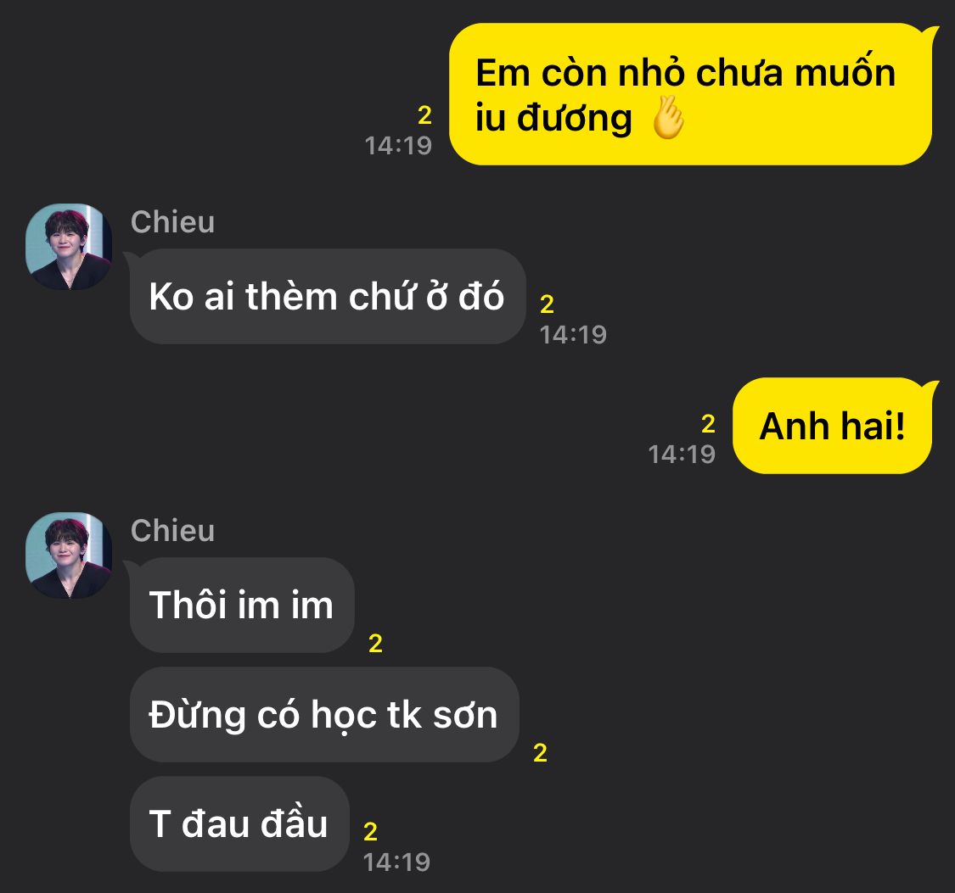Select the "Thôi im im" message bubble

coord(242,606)
